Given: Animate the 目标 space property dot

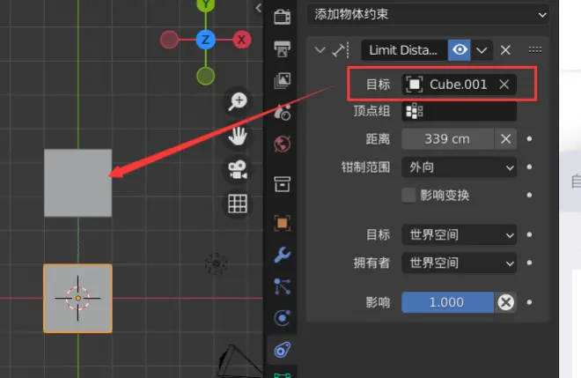Looking at the screenshot, I should click(529, 234).
